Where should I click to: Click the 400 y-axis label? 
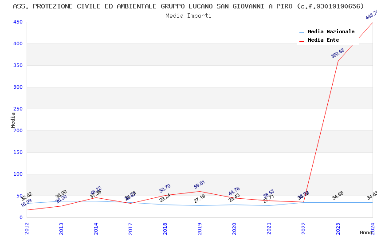[18, 43]
